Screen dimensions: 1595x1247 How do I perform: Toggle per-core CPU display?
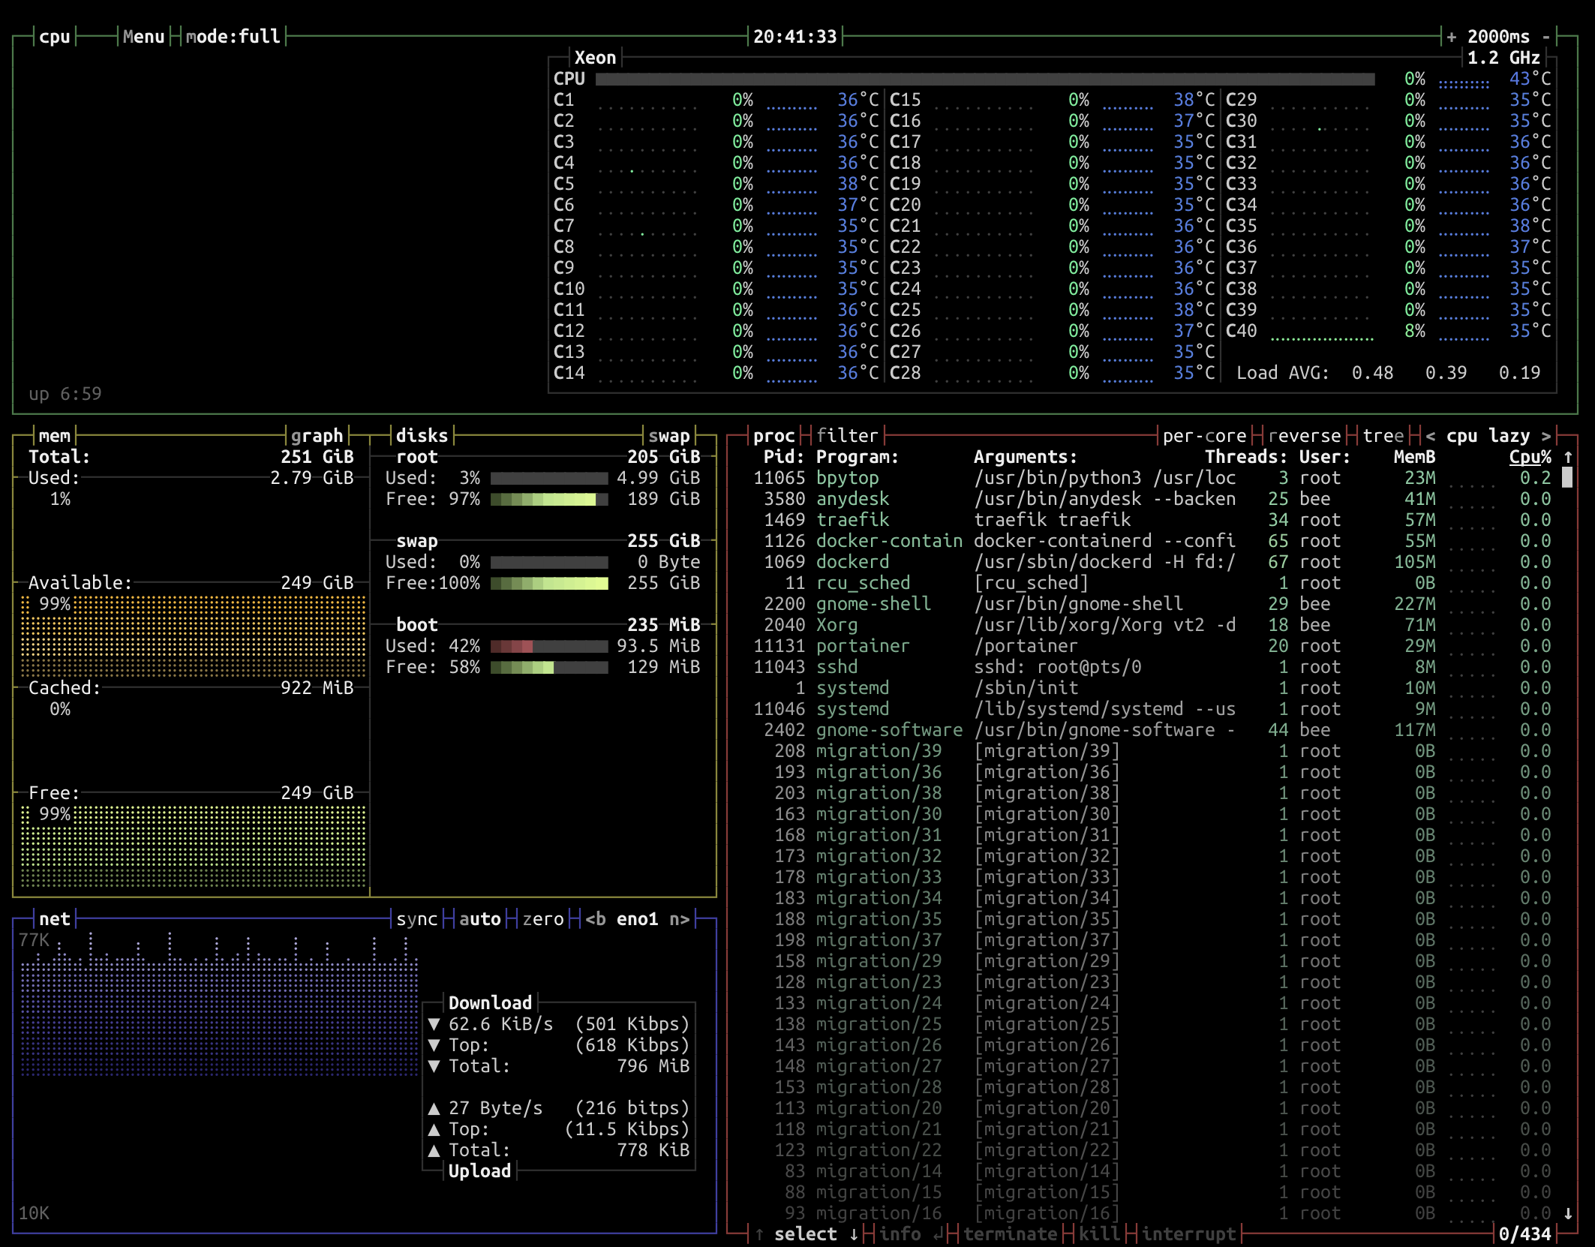(1203, 435)
